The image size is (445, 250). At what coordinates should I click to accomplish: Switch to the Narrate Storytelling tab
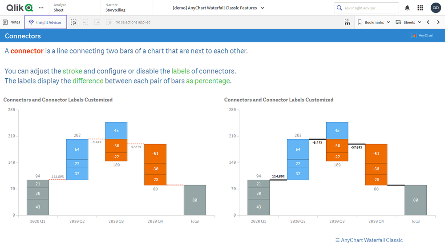[x=115, y=8]
